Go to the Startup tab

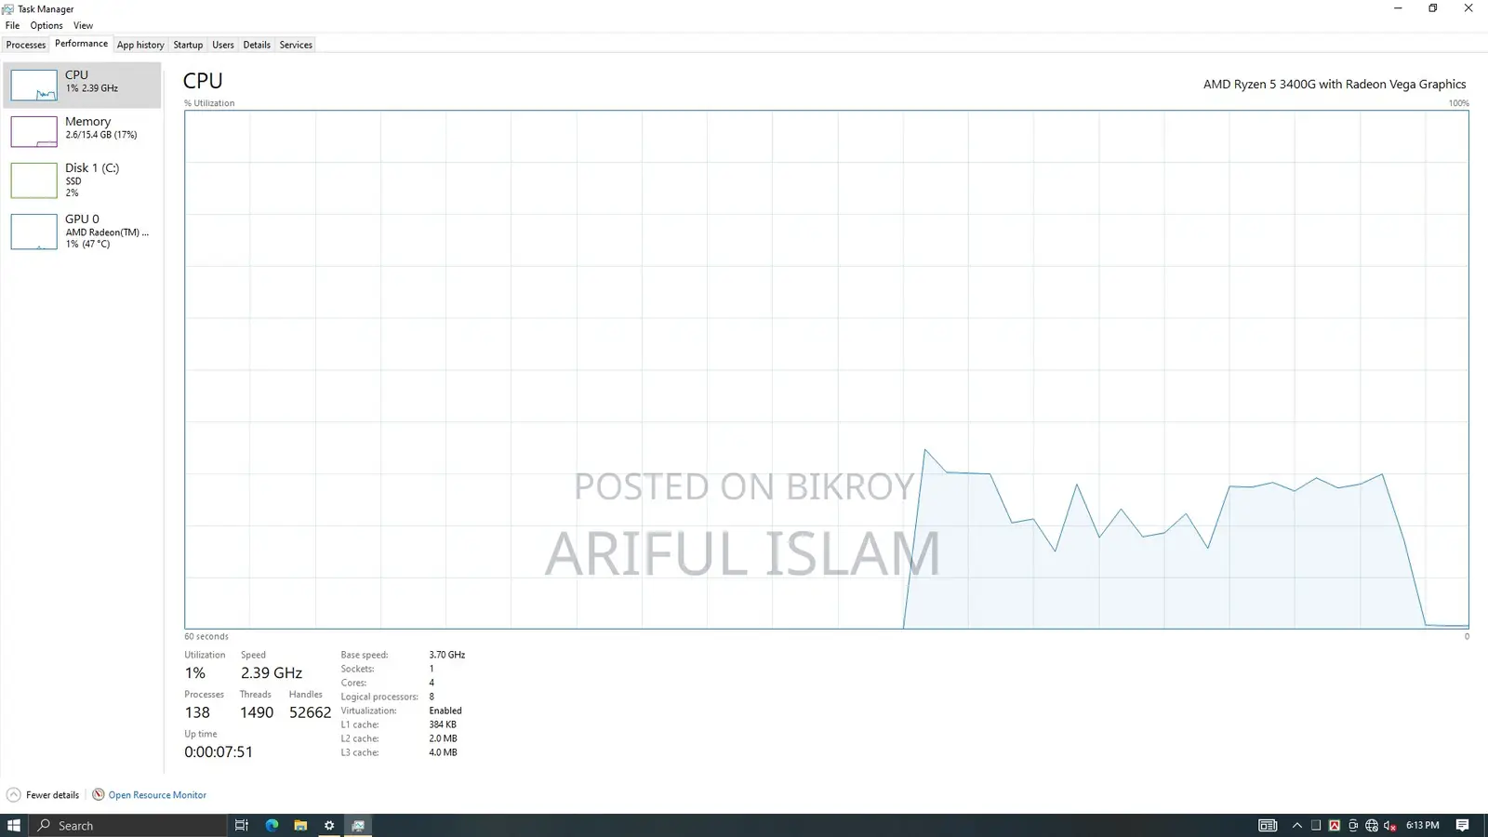[188, 45]
